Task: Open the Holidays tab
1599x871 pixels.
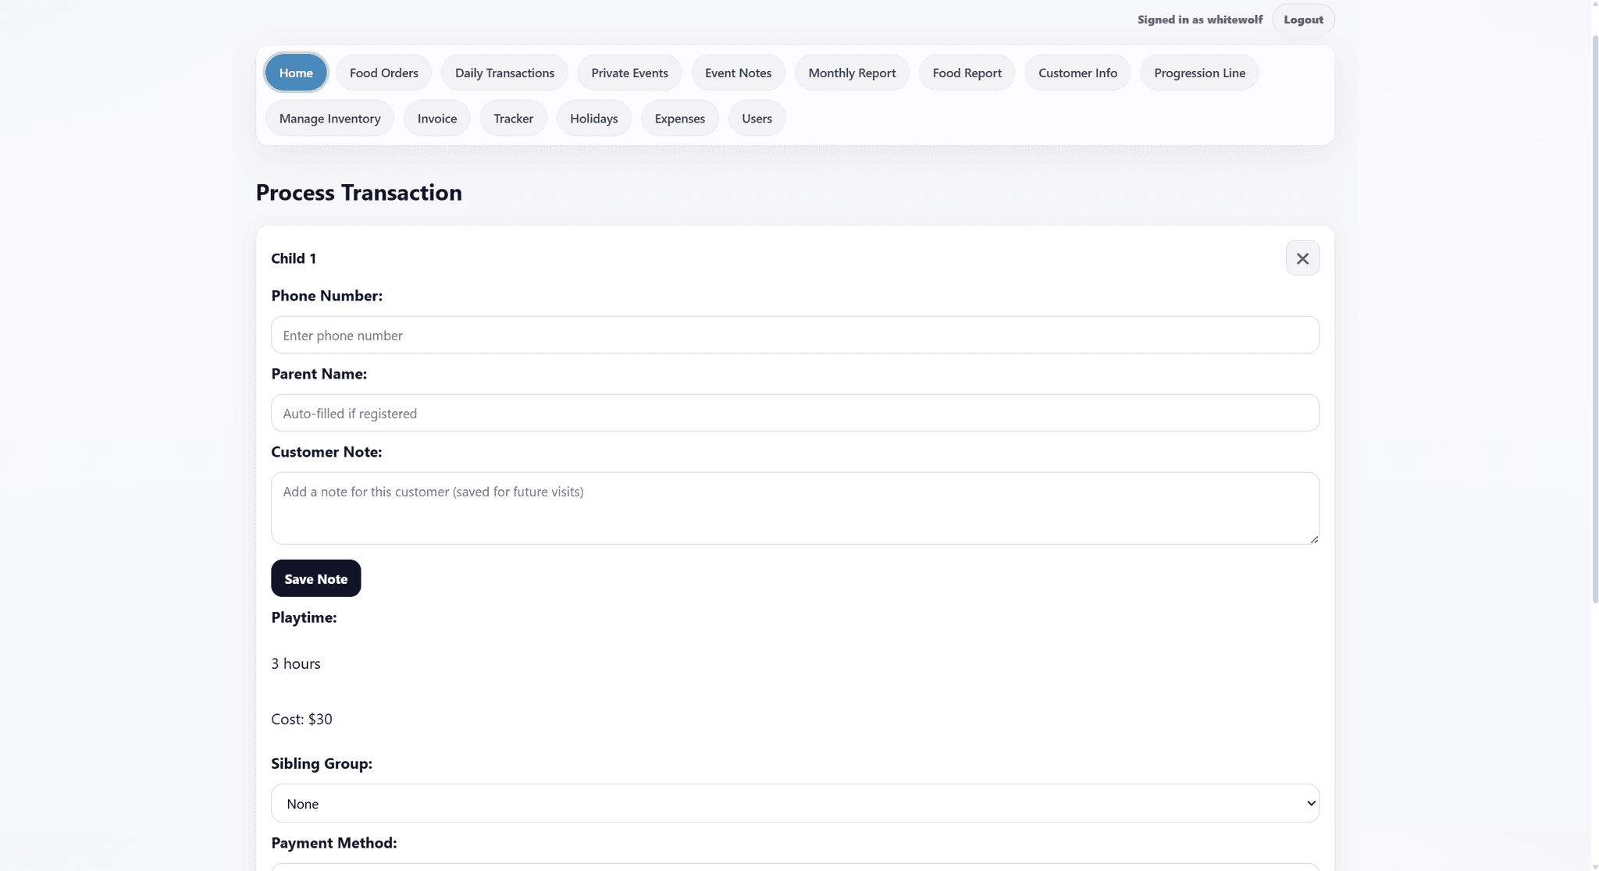Action: point(593,118)
